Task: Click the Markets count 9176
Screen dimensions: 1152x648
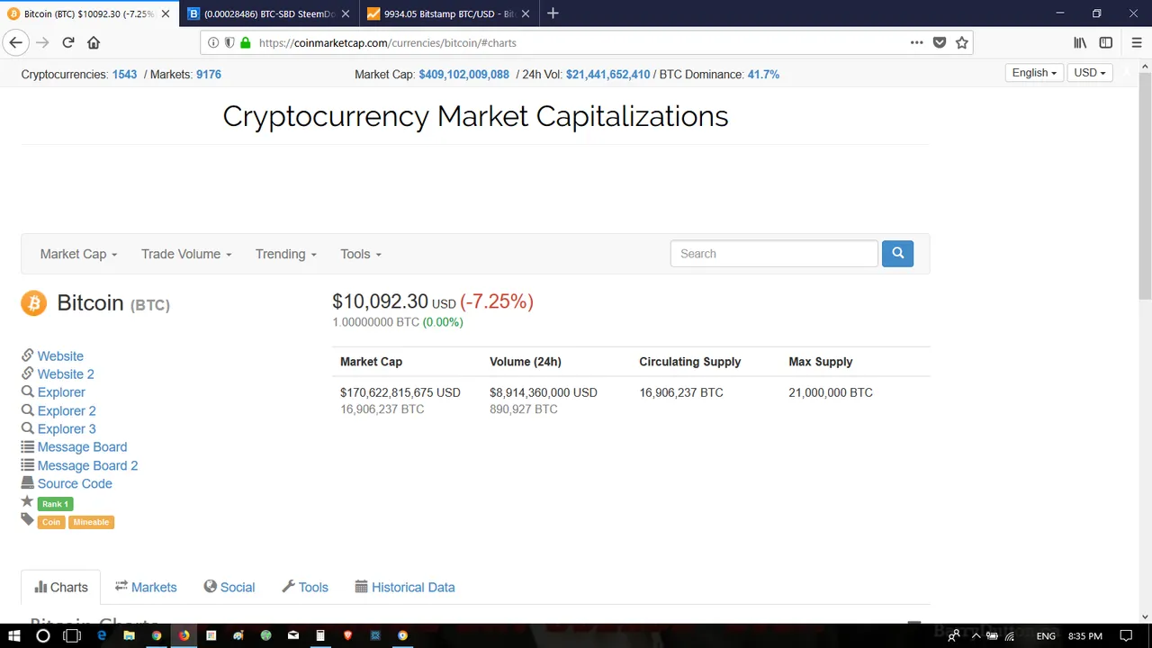Action: coord(209,74)
